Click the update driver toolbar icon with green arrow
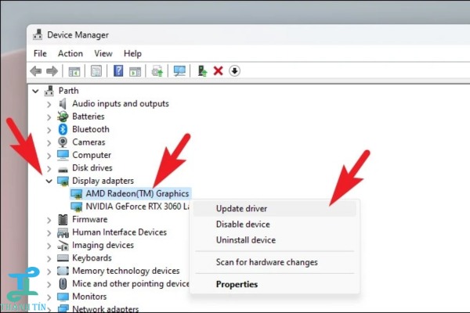The height and width of the screenshot is (313, 470). 202,71
